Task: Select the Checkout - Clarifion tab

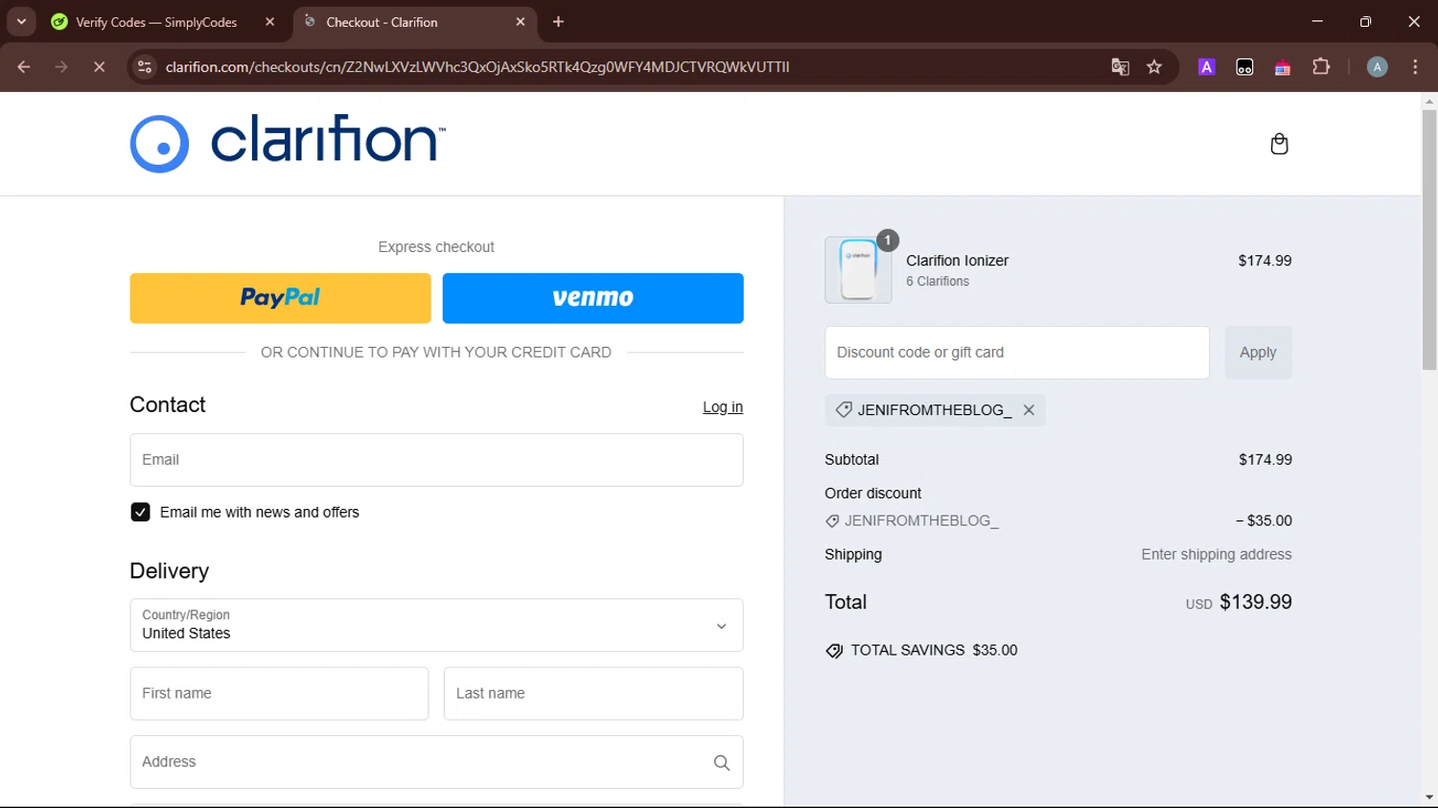Action: point(382,22)
